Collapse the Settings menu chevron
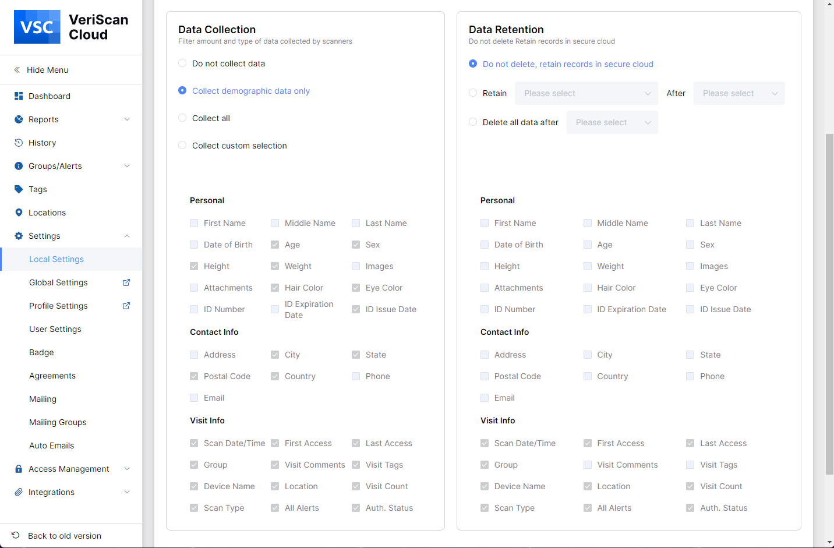 tap(127, 236)
